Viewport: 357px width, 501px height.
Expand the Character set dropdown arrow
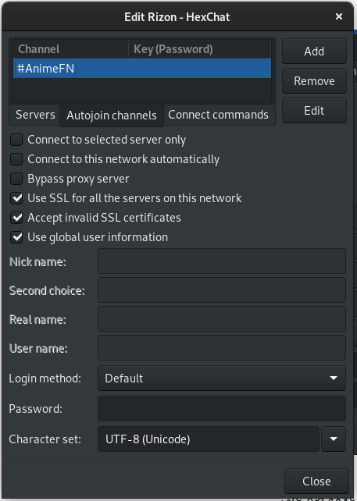334,439
